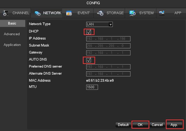Click the App. apply button
The width and height of the screenshot is (186, 131).
[x=174, y=125]
